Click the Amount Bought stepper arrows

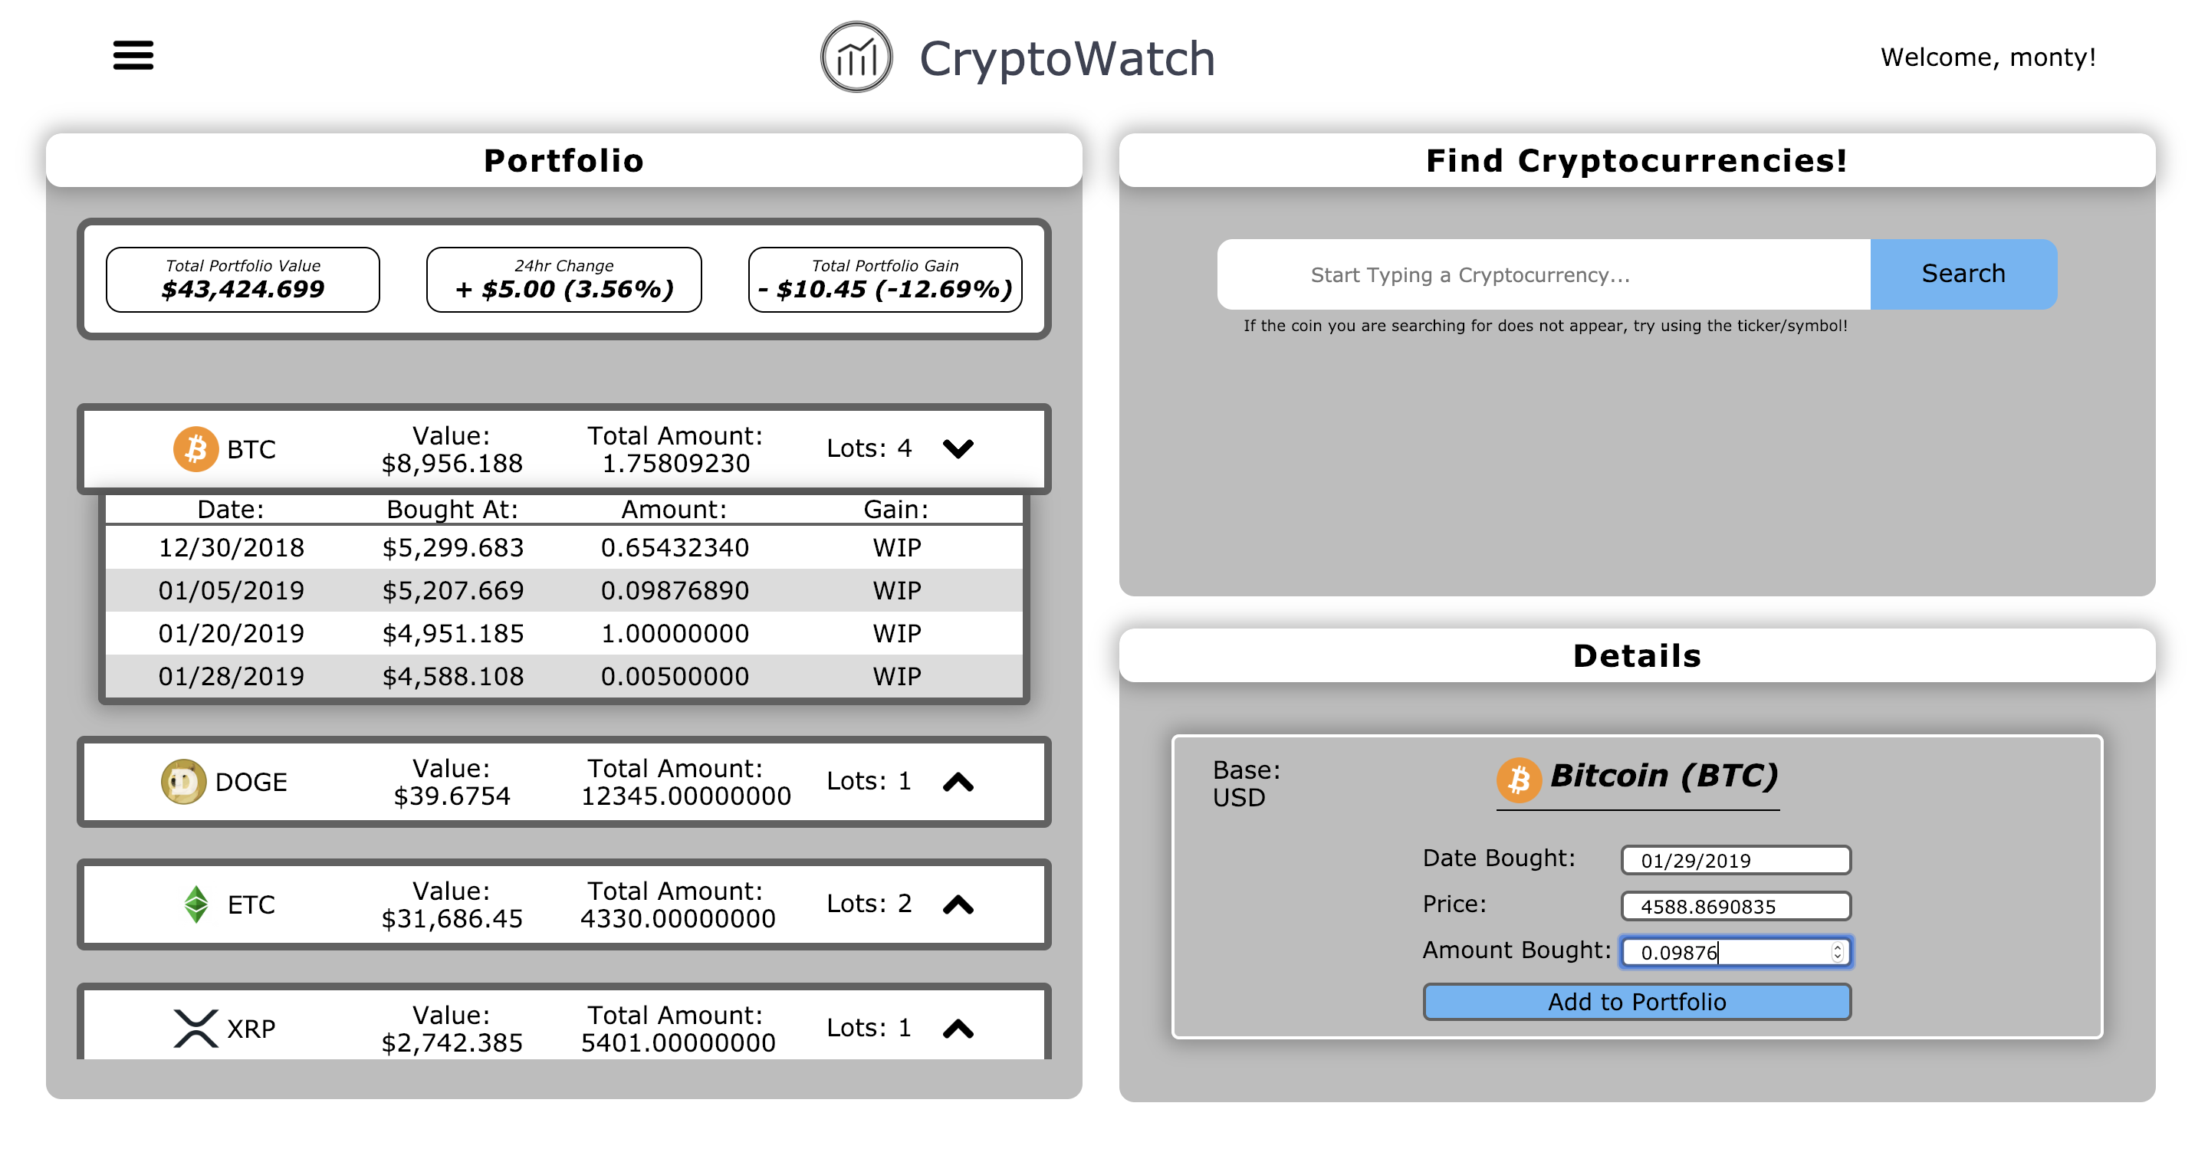click(x=1837, y=952)
